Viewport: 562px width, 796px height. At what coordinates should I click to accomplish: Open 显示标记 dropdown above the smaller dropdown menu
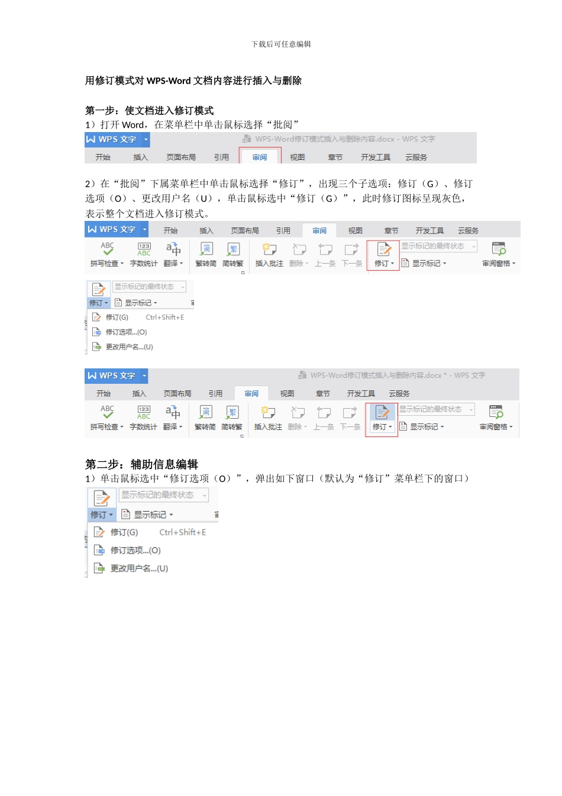136,303
